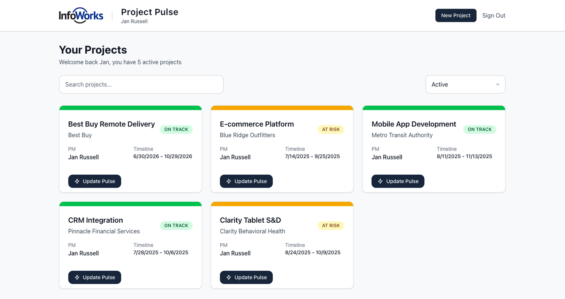The width and height of the screenshot is (565, 299).
Task: Click lightning icon on Best Buy Update Pulse
Action: point(77,181)
